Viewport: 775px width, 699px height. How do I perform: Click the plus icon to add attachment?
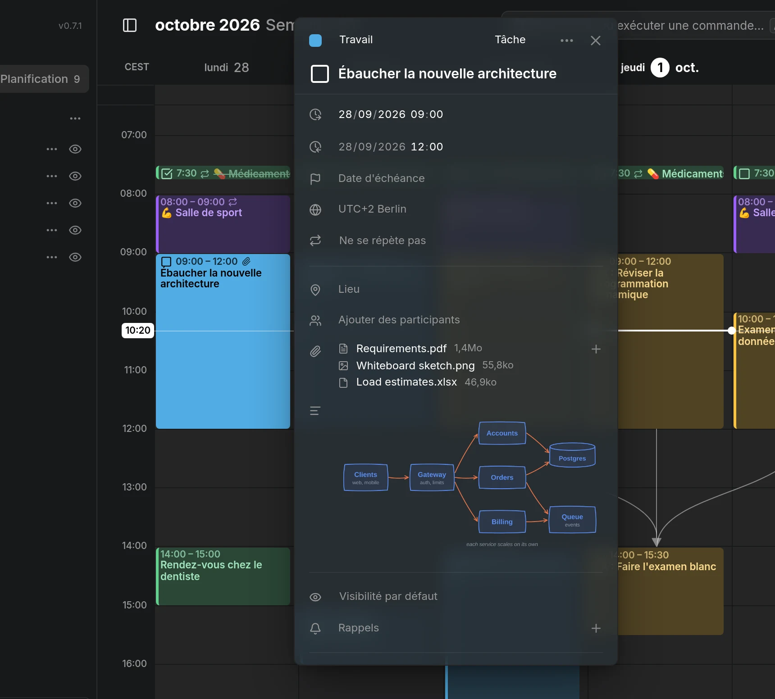596,349
